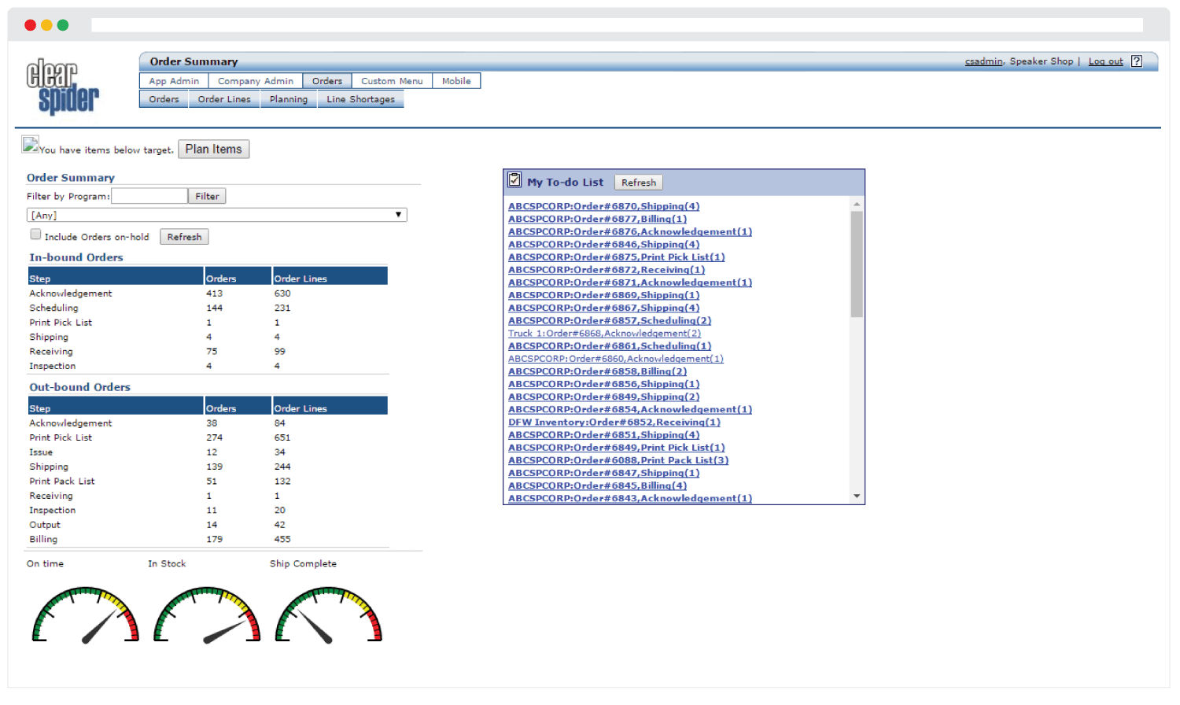Click the Log out link
This screenshot has width=1180, height=705.
1105,61
